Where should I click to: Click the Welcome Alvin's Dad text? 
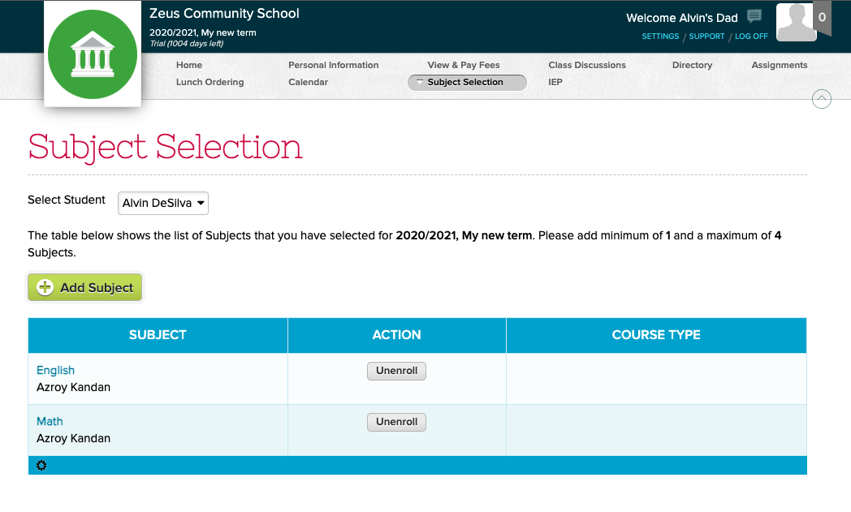681,18
